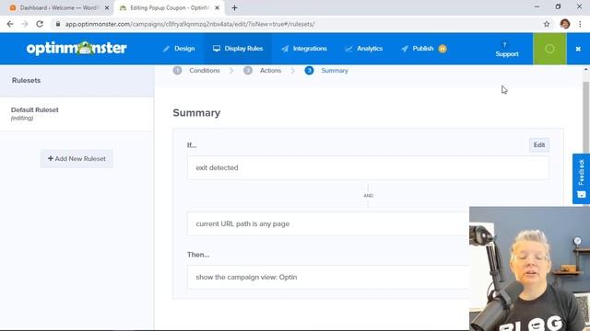Switch to the Integrations tab
Image resolution: width=590 pixels, height=331 pixels.
304,49
